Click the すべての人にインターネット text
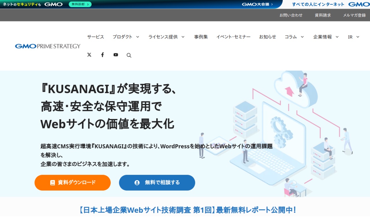Viewport: 370px width, 222px height. [318, 4]
